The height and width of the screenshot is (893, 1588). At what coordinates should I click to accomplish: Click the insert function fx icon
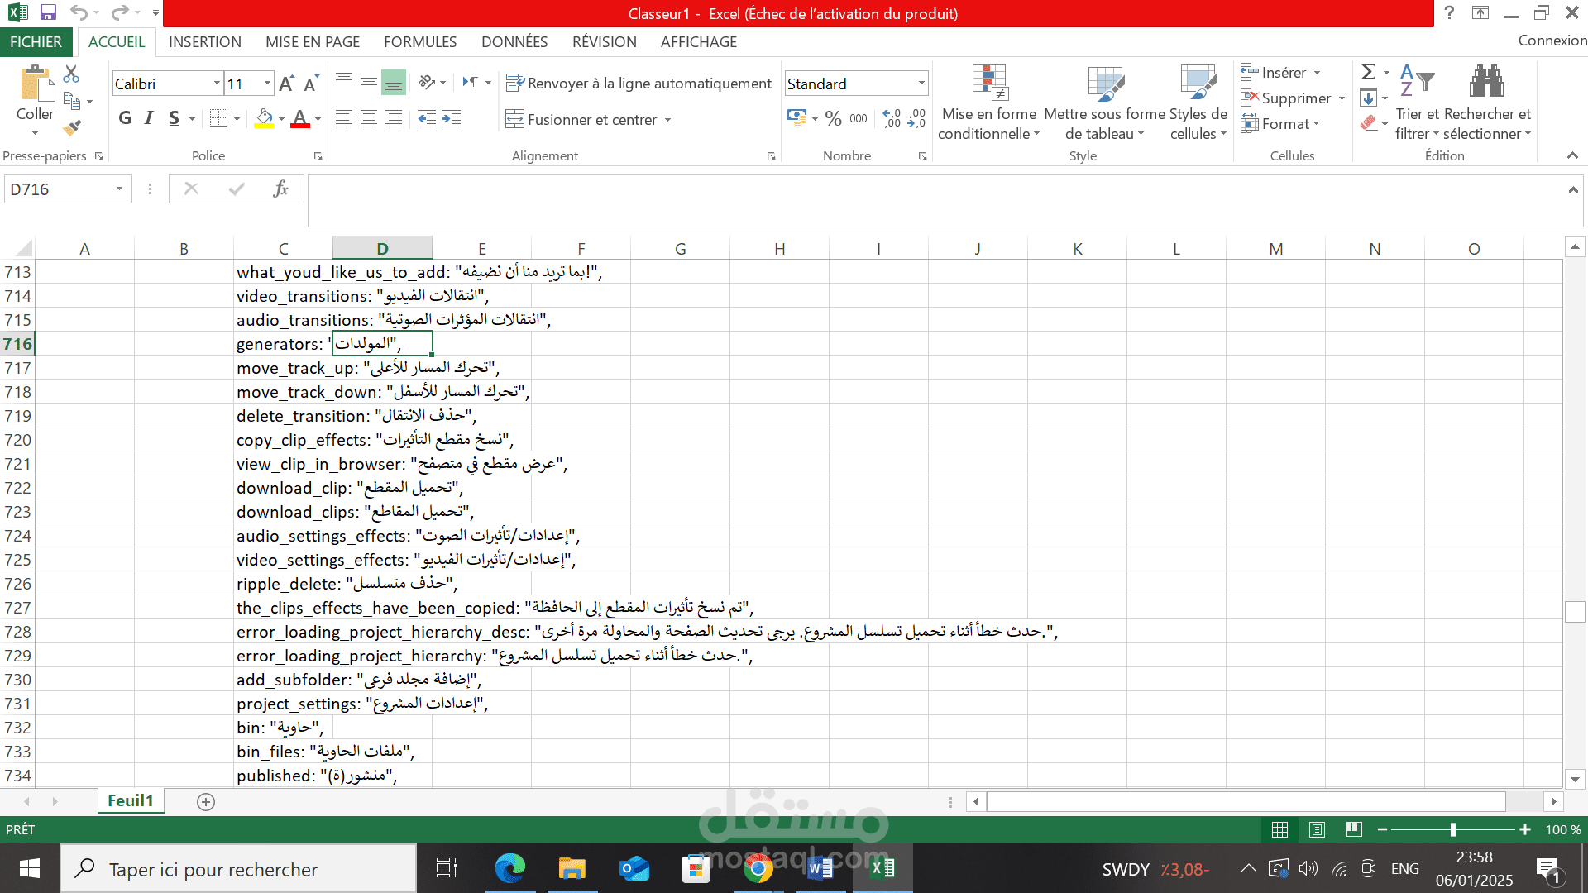[x=280, y=189]
